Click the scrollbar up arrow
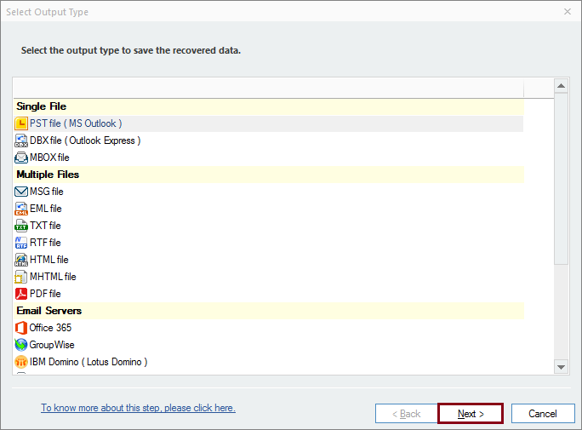The height and width of the screenshot is (430, 582). click(x=562, y=86)
